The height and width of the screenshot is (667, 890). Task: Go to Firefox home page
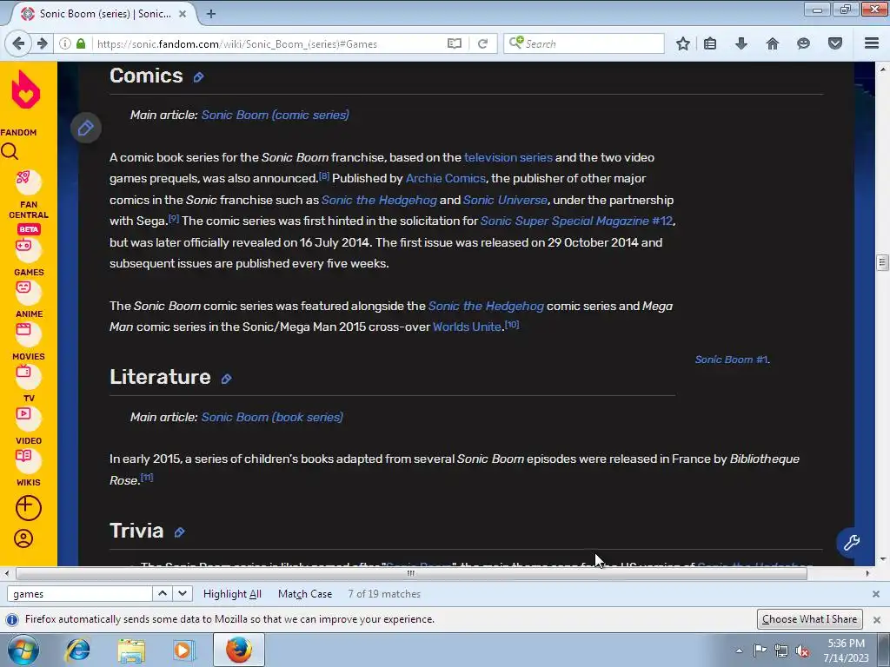pyautogui.click(x=773, y=43)
